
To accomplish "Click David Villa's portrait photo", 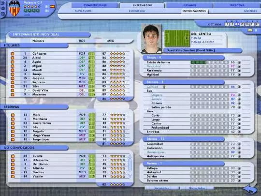I will click(x=151, y=39).
